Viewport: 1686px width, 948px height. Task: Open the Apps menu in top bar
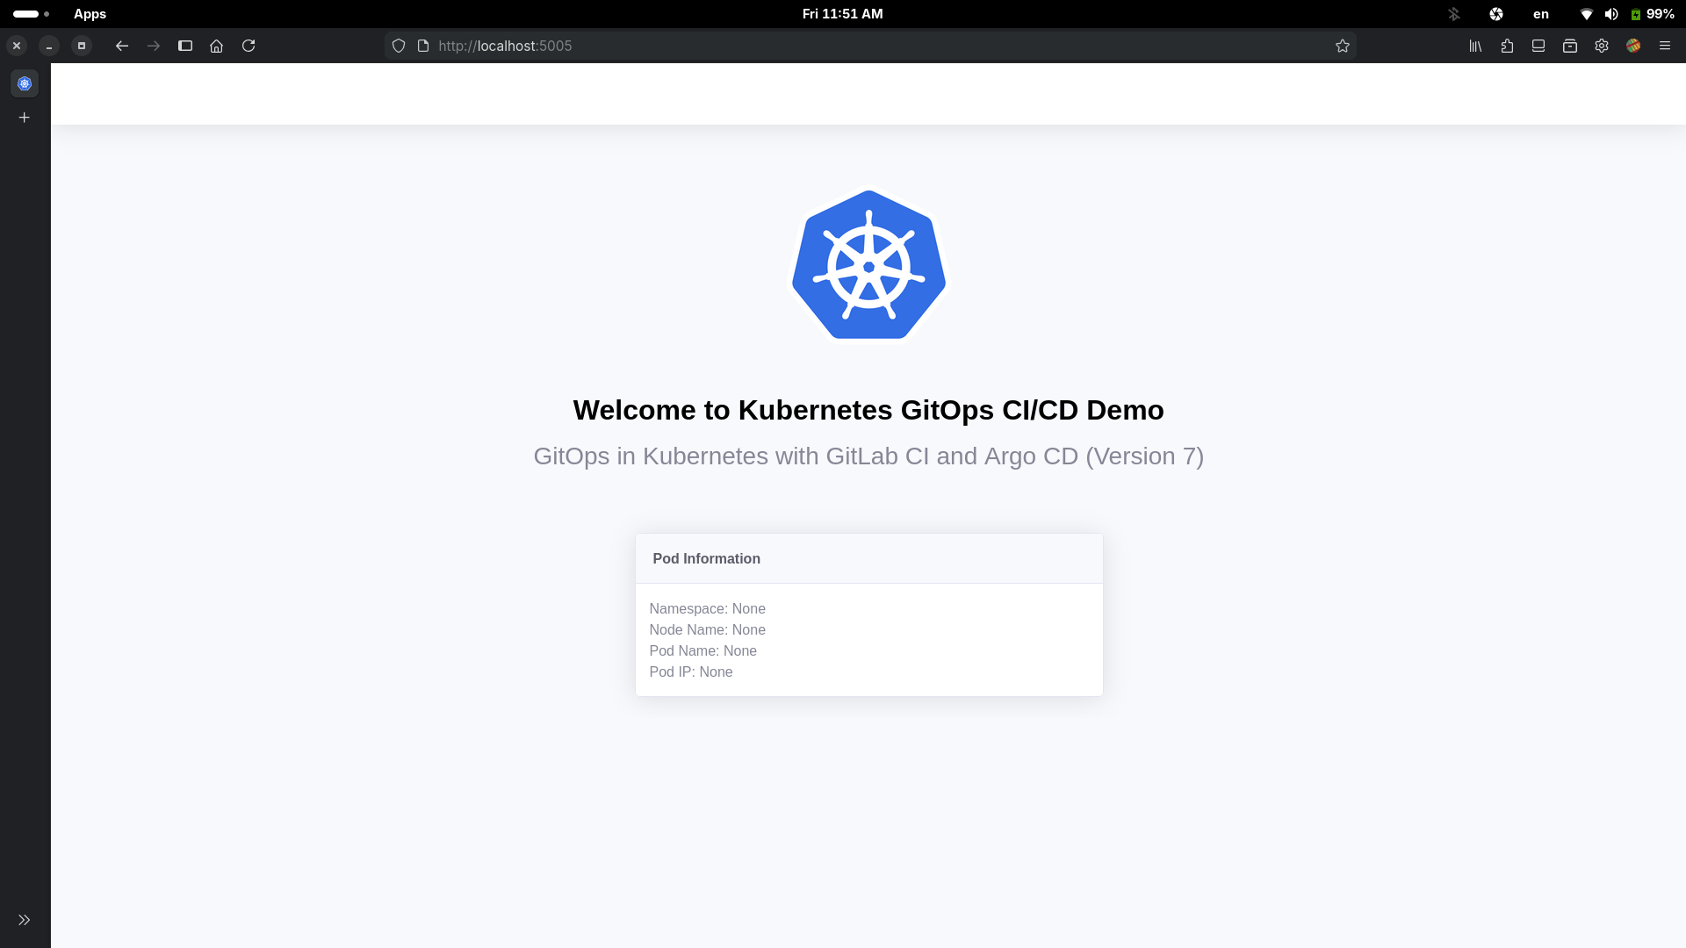(90, 14)
